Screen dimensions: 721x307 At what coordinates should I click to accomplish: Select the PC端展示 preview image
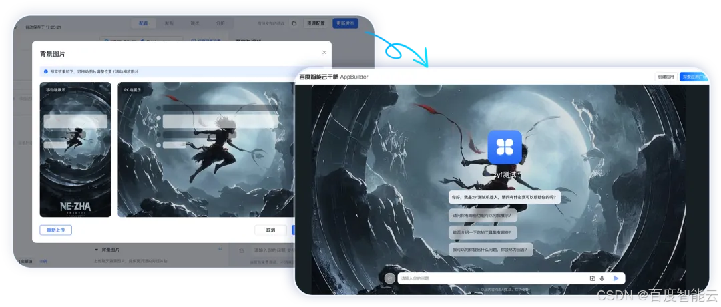click(206, 150)
